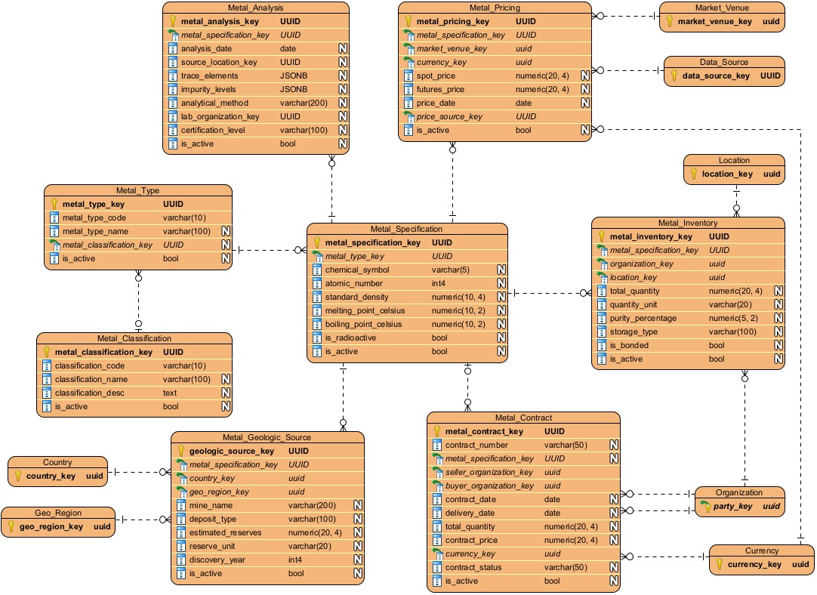Click the nullable N marker on spot_price row
Viewport: 817px width, 595px height.
[x=584, y=76]
